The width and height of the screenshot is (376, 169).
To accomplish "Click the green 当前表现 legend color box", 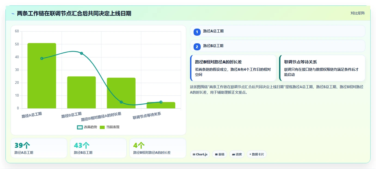I will click(x=102, y=127).
